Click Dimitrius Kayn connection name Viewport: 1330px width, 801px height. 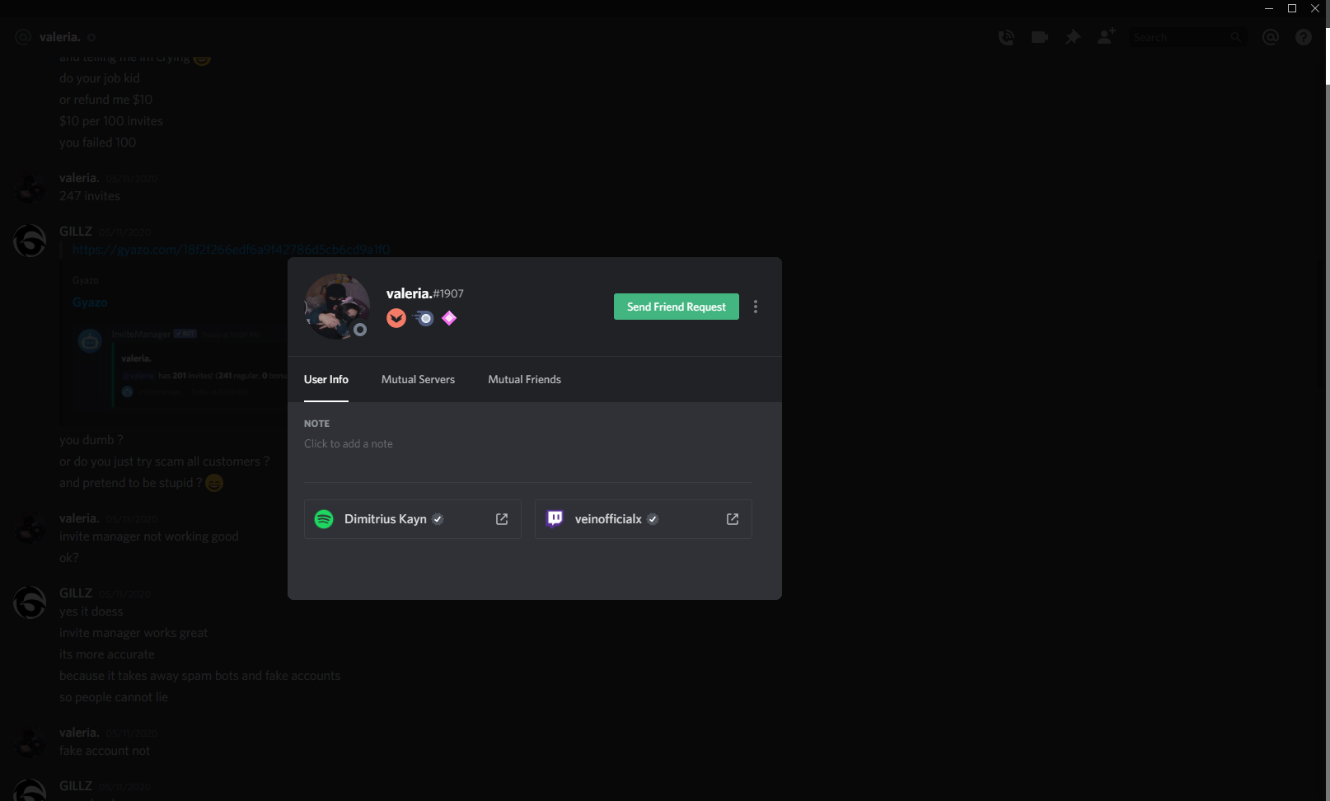pos(386,519)
